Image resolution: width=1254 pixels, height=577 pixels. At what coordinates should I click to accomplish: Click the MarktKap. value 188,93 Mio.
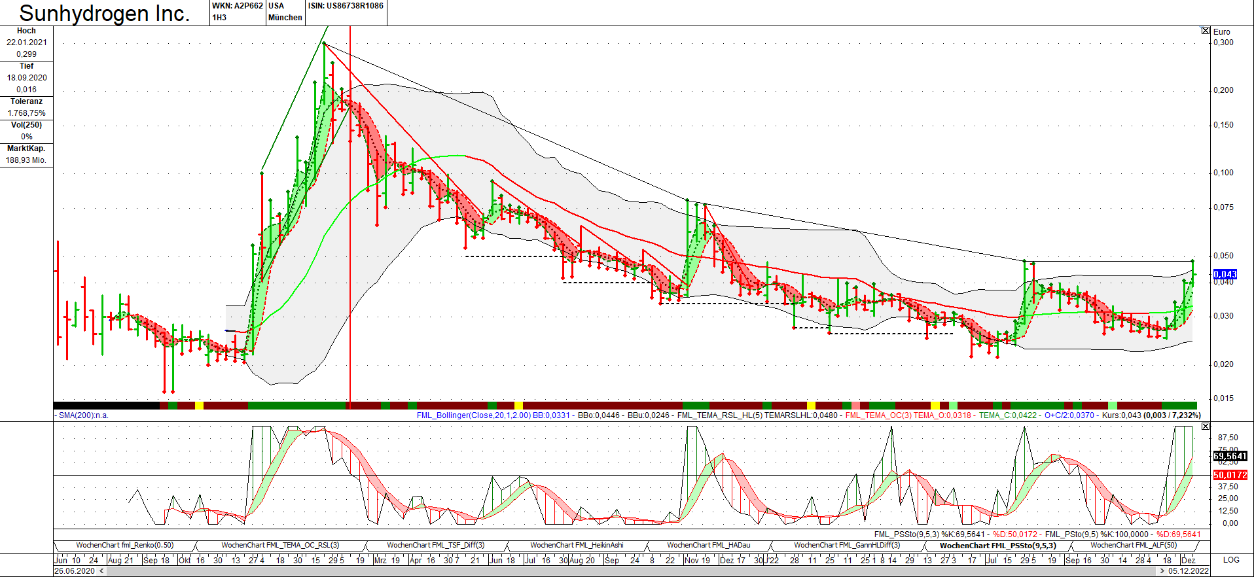(27, 160)
